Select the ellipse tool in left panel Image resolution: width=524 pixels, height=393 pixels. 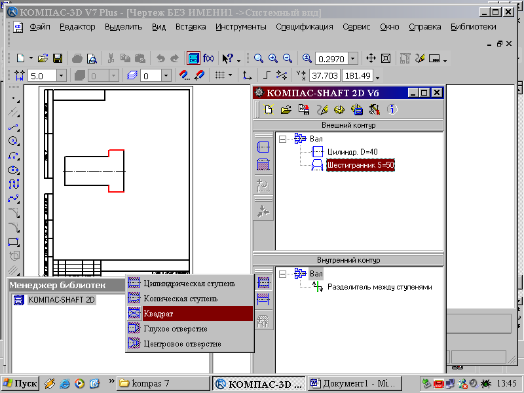pos(13,170)
